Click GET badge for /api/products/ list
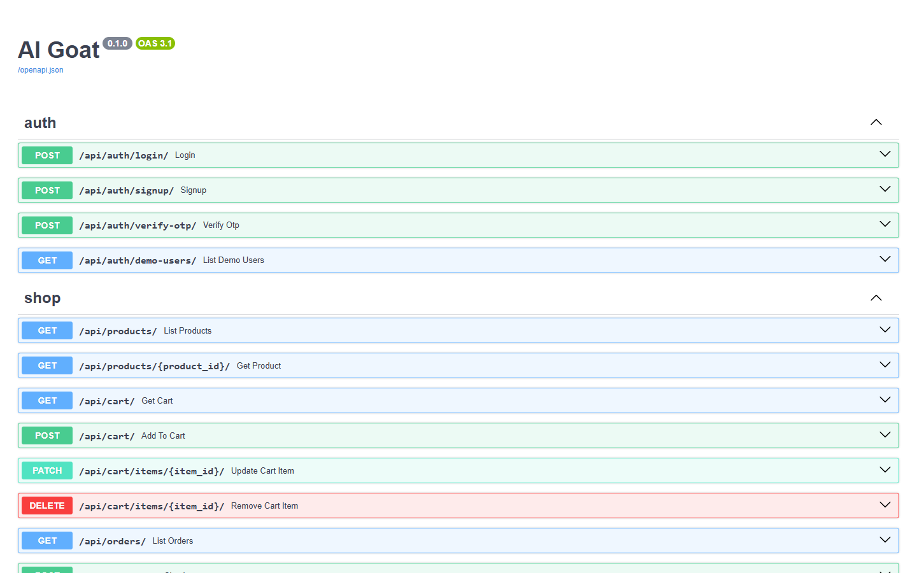 click(47, 330)
